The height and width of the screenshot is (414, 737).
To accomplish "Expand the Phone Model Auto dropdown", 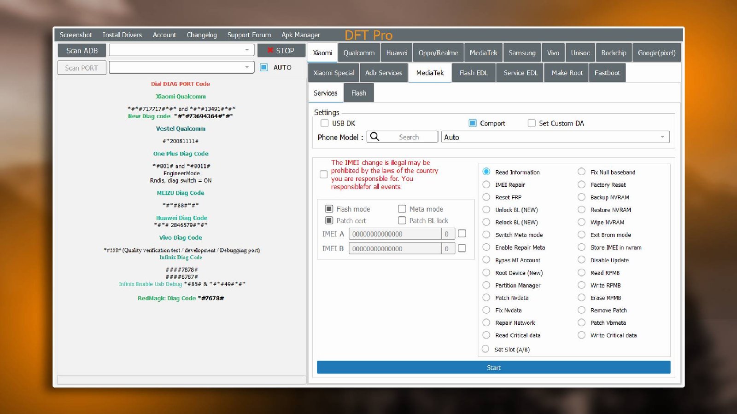I will [662, 137].
